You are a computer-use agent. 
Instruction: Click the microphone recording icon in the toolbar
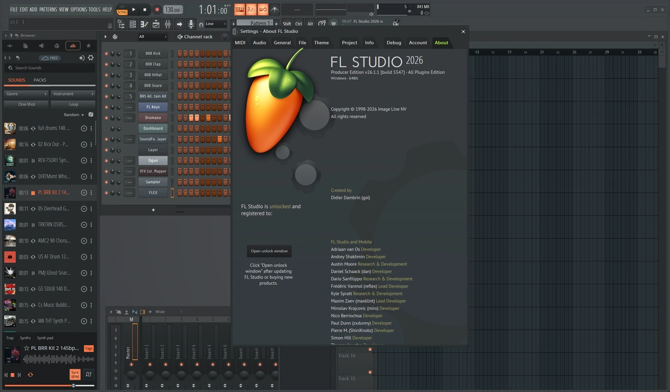pyautogui.click(x=191, y=24)
